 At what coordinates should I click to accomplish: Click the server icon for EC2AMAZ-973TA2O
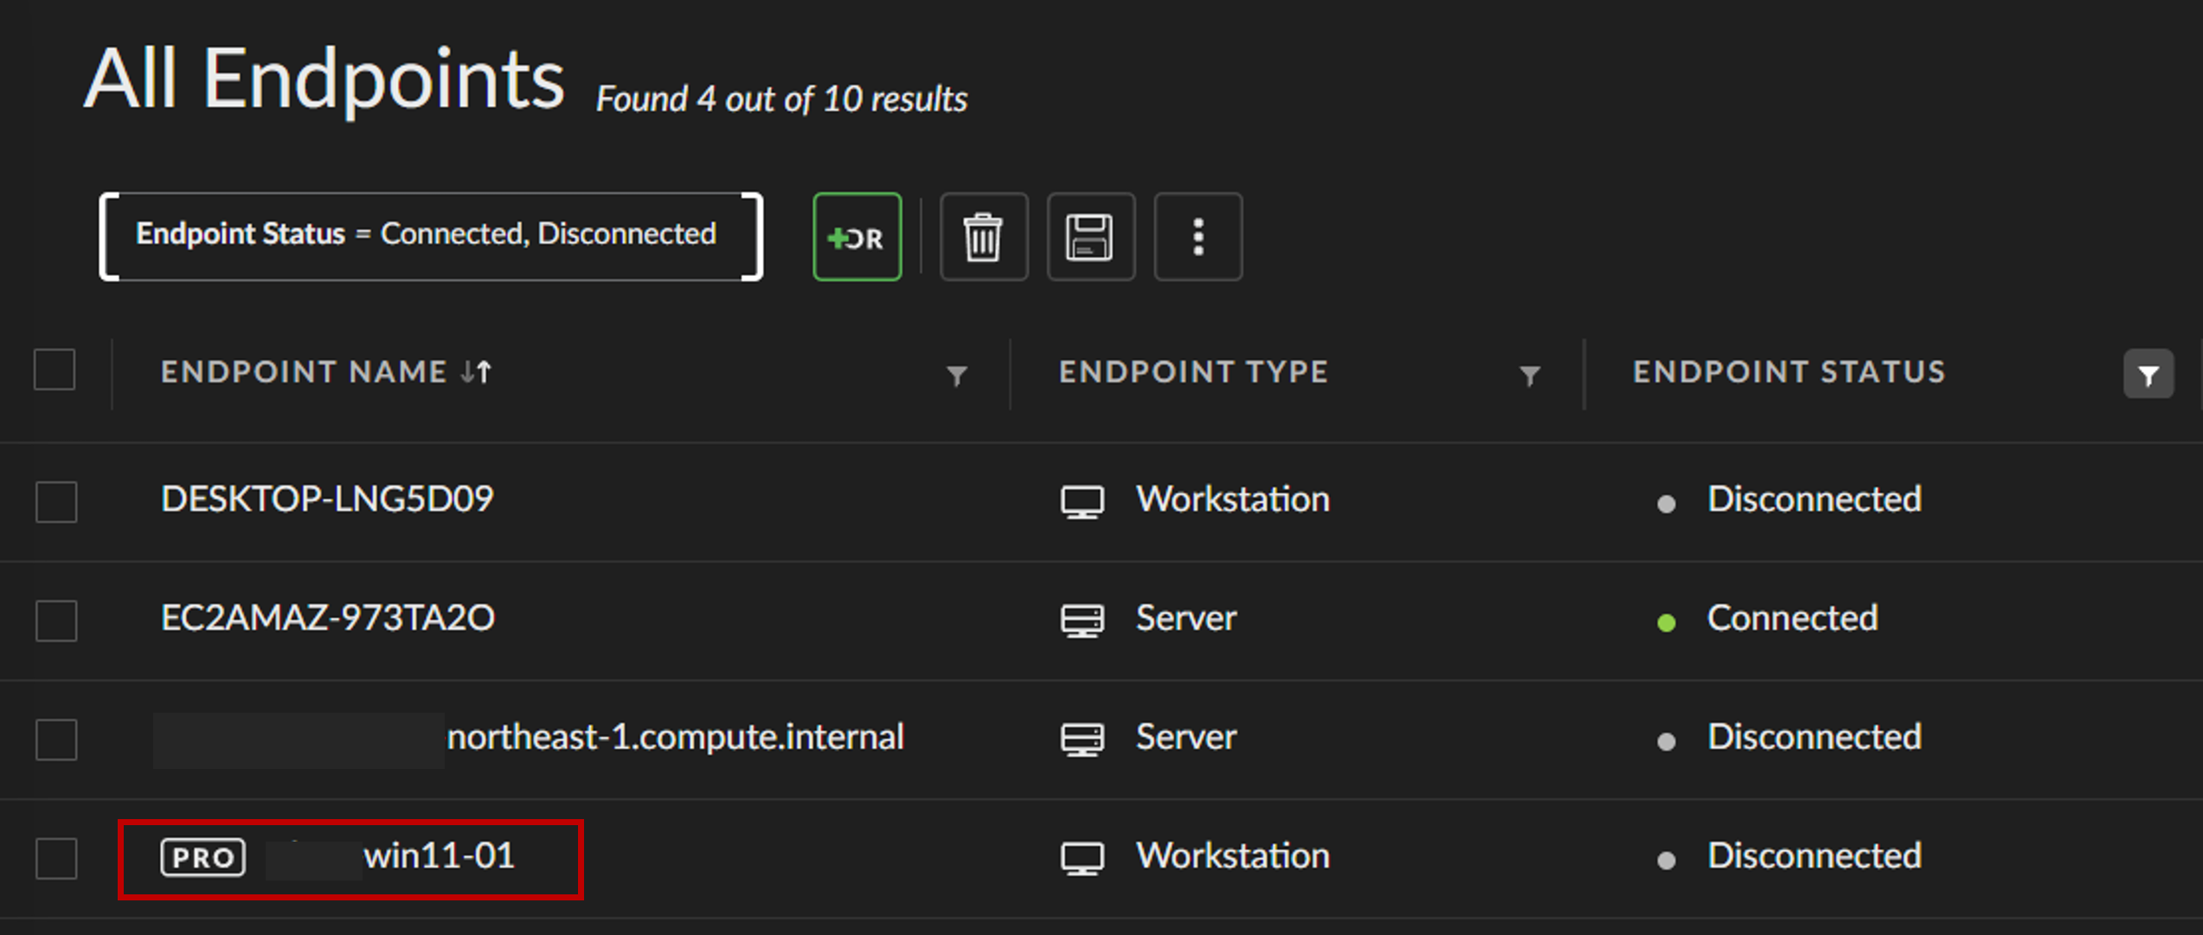[x=1082, y=619]
